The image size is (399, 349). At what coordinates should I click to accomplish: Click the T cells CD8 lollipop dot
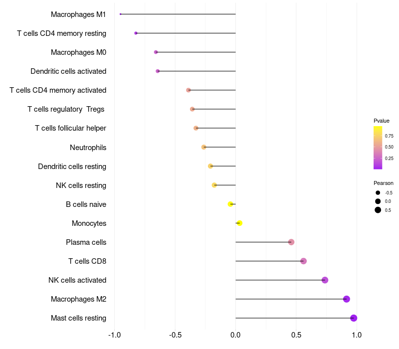pos(303,261)
